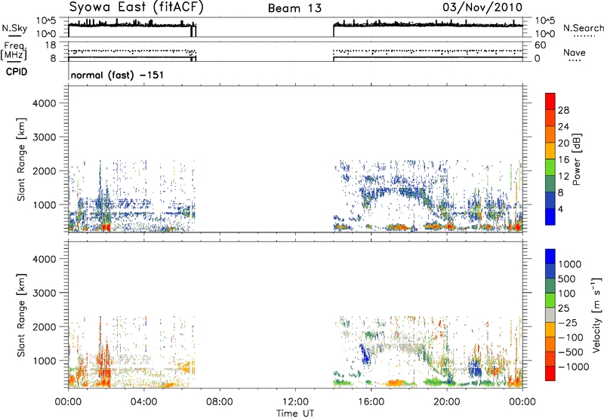
Task: Click the '08:00' time tick label
Action: tap(220, 402)
